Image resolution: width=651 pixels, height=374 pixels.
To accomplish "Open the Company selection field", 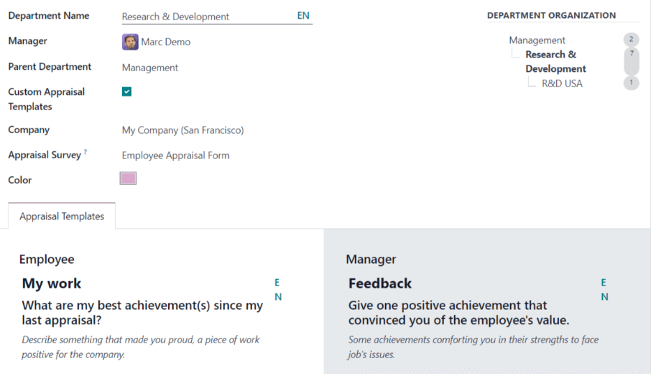I will click(209, 130).
